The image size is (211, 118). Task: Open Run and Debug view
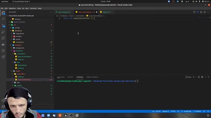[3, 32]
